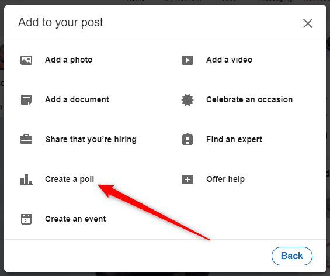The image size is (330, 276).
Task: Click the photo image icon
Action: click(26, 60)
